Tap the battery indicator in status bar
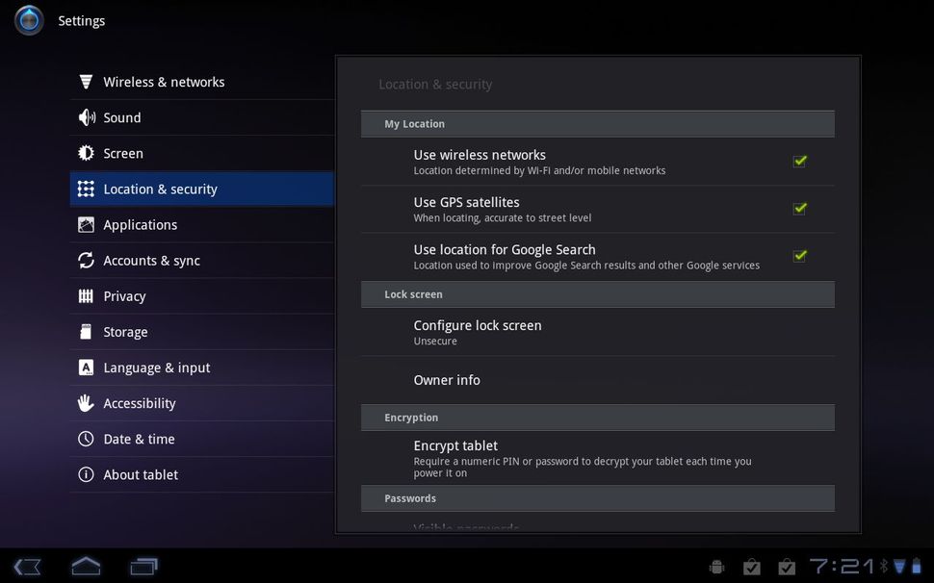 pos(917,566)
